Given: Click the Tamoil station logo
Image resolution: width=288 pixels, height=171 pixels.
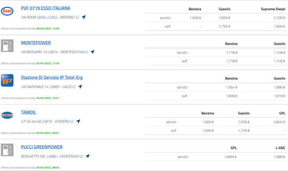Looking at the screenshot, I should point(8,115).
